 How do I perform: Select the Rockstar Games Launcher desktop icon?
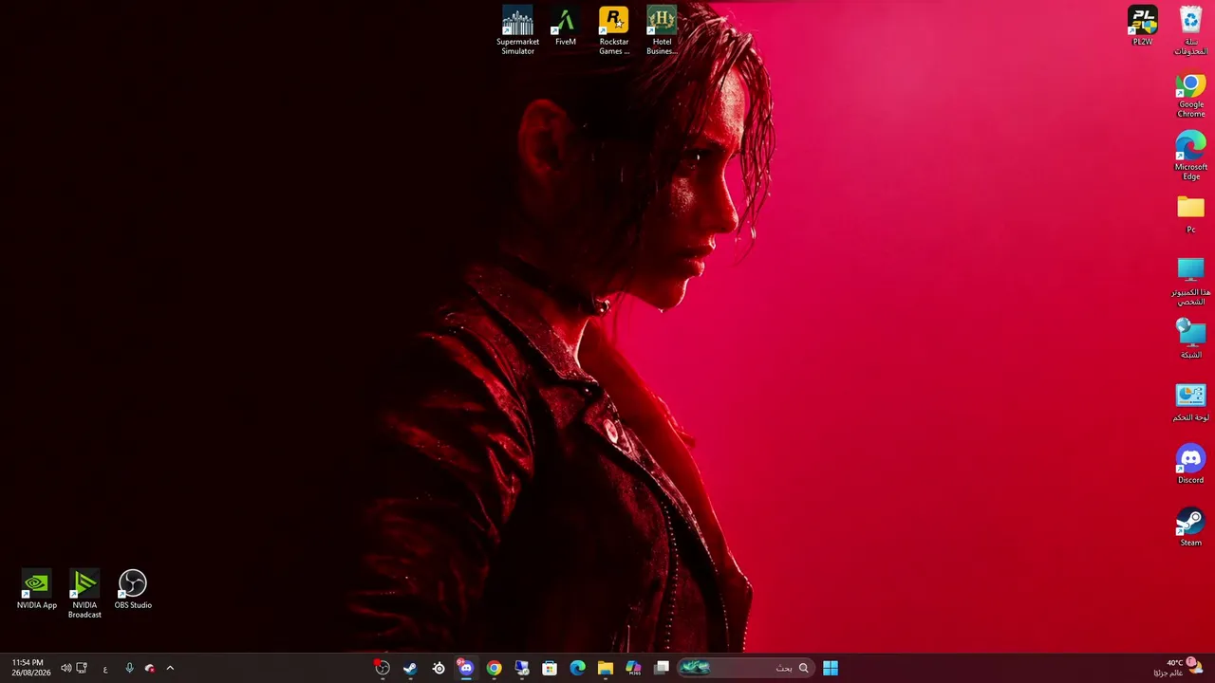click(x=614, y=30)
